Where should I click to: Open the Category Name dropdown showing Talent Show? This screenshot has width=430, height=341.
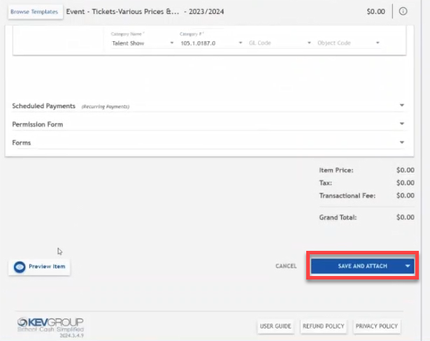coord(143,43)
